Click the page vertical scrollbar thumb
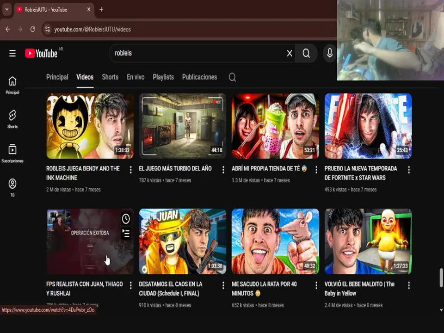This screenshot has width=444, height=333. click(x=441, y=277)
